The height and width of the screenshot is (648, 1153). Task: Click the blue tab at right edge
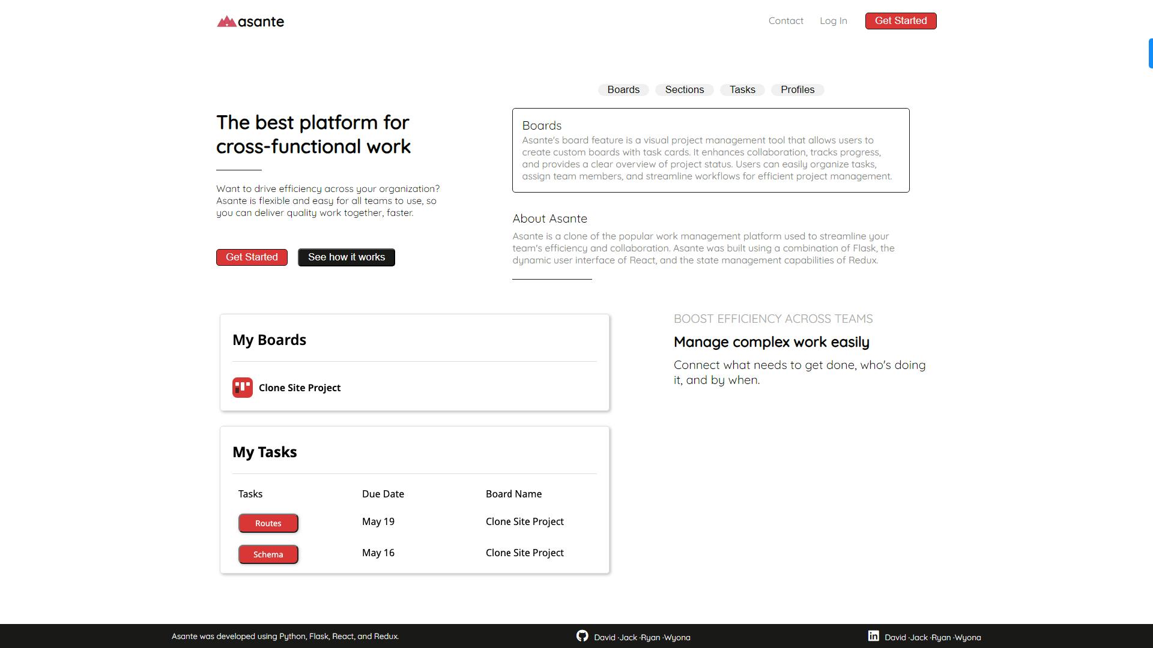[1150, 53]
